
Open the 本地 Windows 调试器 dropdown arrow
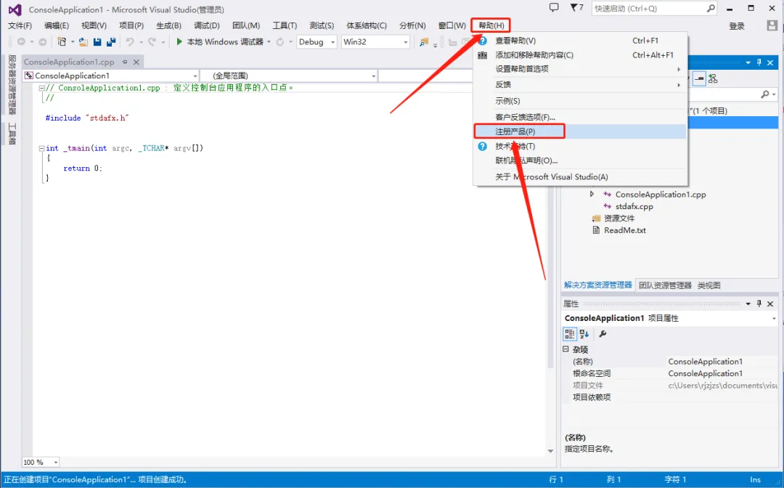click(269, 42)
